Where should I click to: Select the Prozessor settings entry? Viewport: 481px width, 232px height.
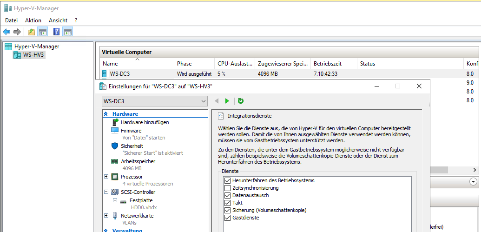coord(132,177)
